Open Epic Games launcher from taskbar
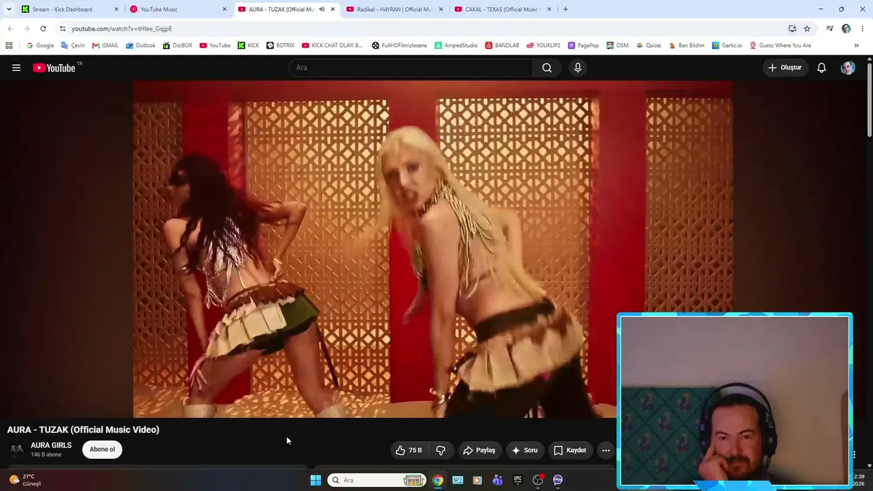The image size is (873, 491). point(518,480)
